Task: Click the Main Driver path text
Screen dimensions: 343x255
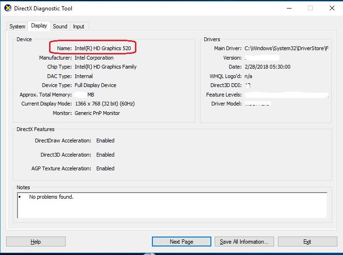Action: pyautogui.click(x=286, y=48)
